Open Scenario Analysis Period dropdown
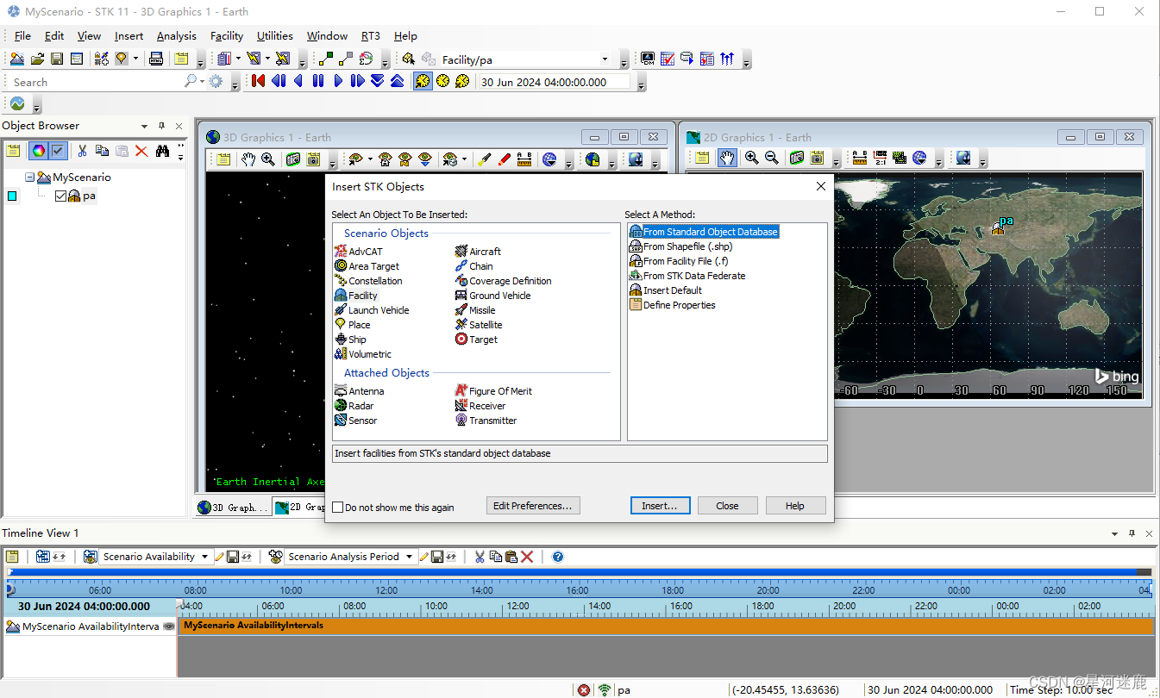 411,557
